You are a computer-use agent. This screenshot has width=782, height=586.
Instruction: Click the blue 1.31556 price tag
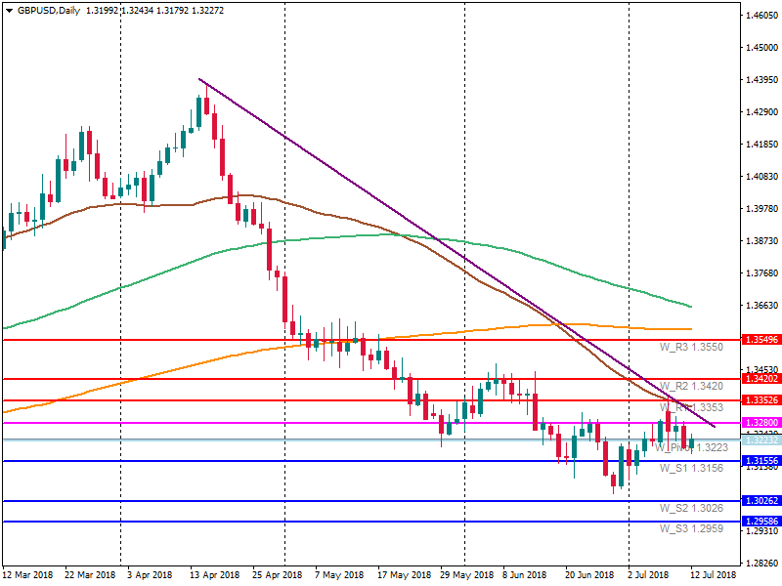point(760,461)
